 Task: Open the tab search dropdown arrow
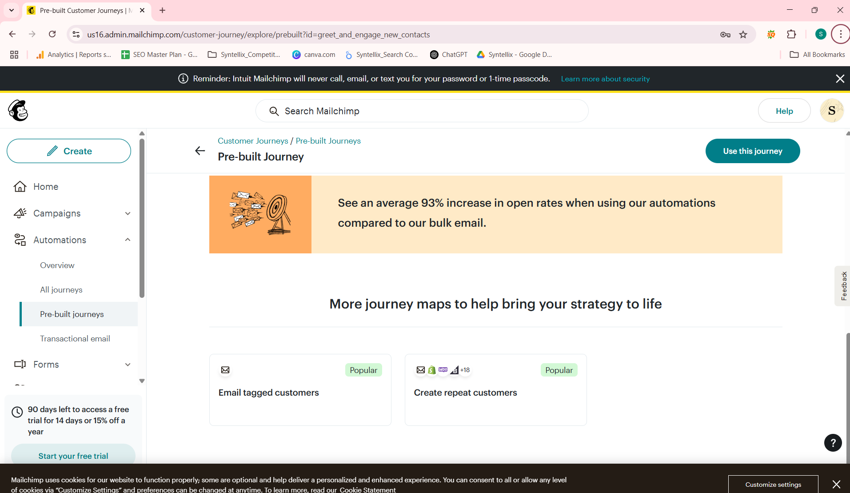coord(12,10)
